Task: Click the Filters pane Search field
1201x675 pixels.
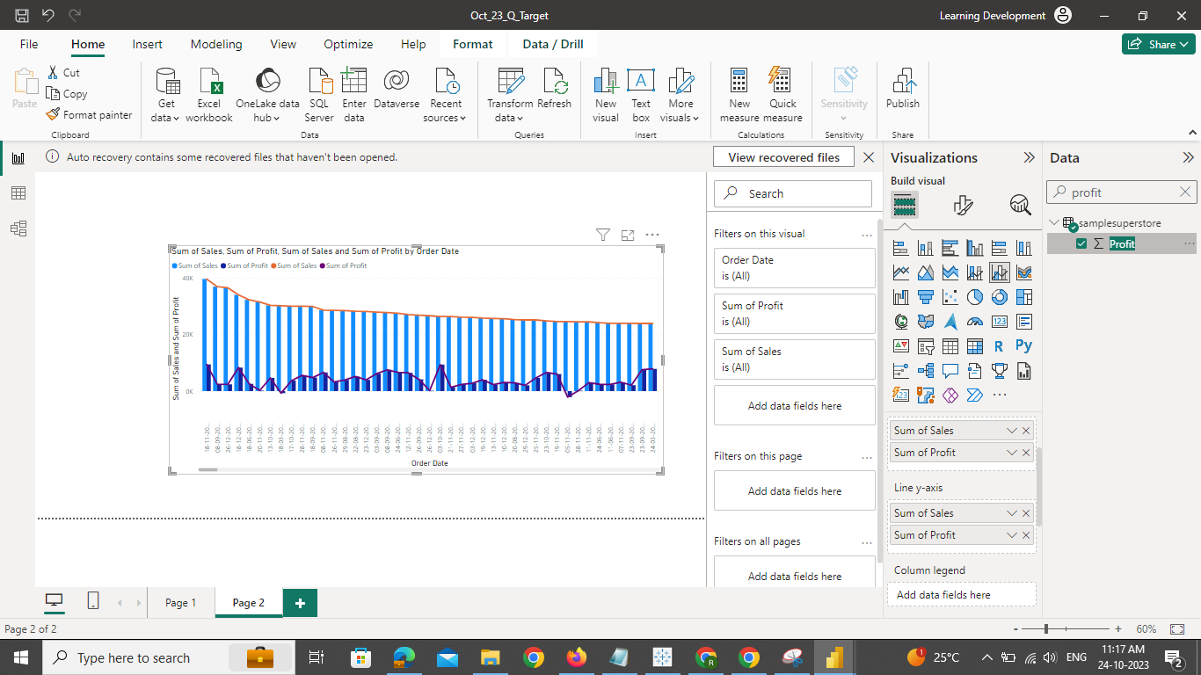Action: coord(793,193)
